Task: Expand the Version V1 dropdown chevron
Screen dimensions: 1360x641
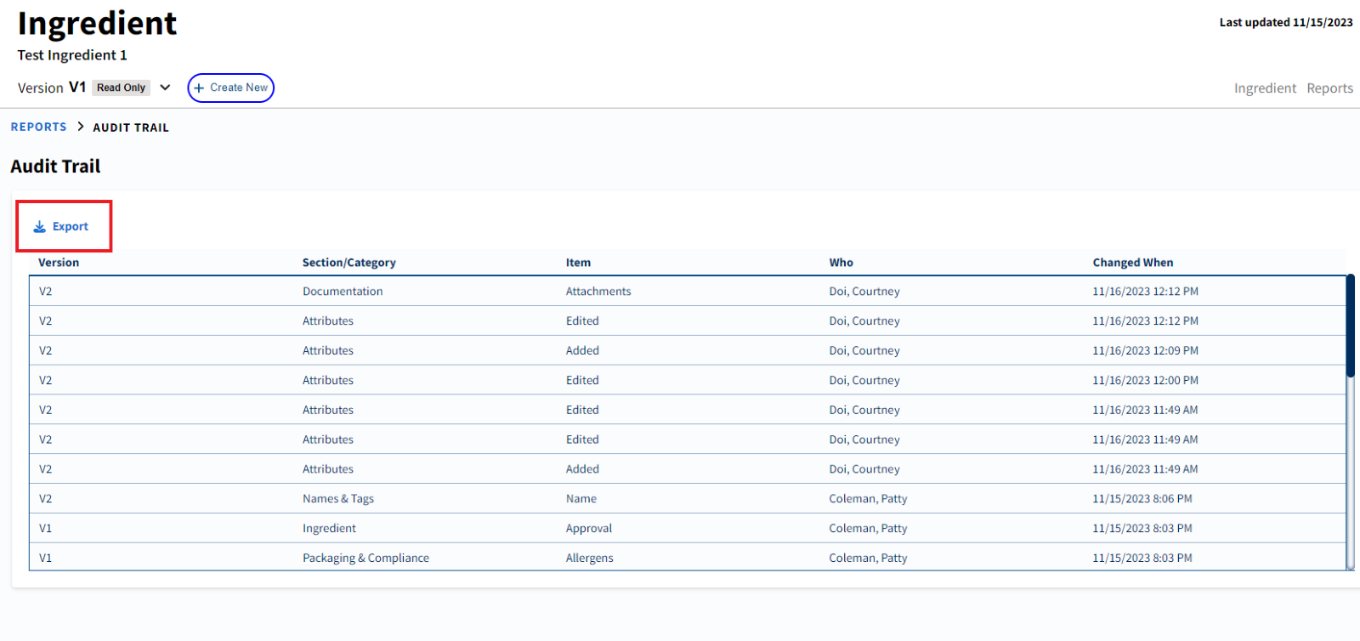Action: pyautogui.click(x=165, y=88)
